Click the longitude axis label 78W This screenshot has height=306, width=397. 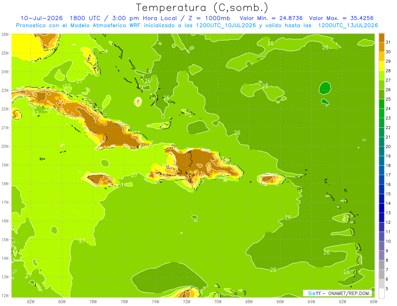coord(93,301)
